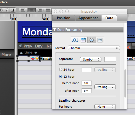Center align text
The height and width of the screenshot is (115, 135).
pos(32,10)
